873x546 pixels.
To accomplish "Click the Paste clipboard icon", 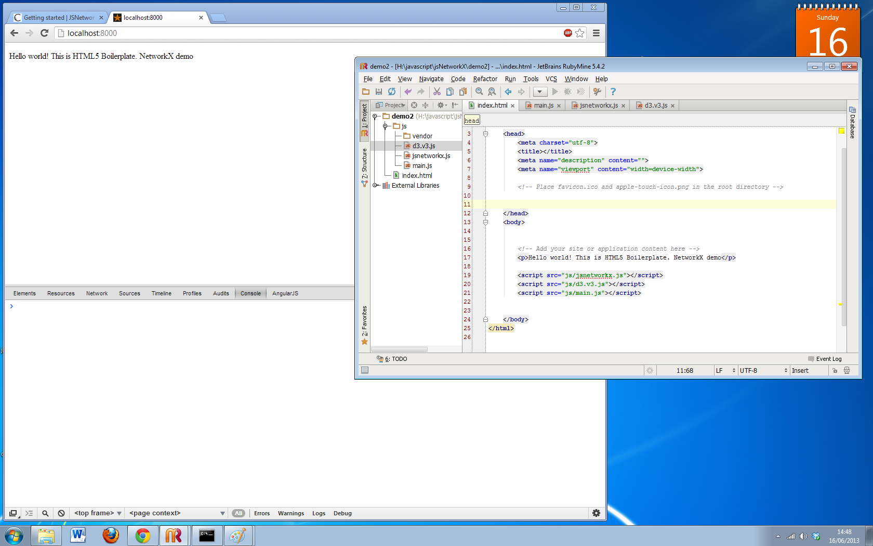I will (463, 92).
